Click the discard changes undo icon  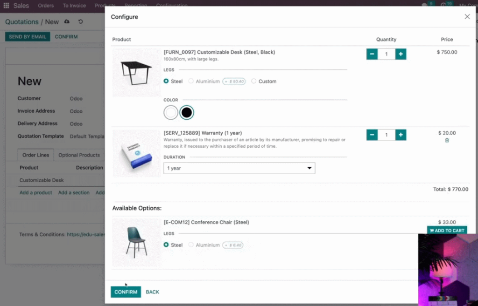80,21
